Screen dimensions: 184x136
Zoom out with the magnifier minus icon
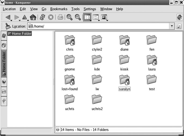tap(78, 17)
